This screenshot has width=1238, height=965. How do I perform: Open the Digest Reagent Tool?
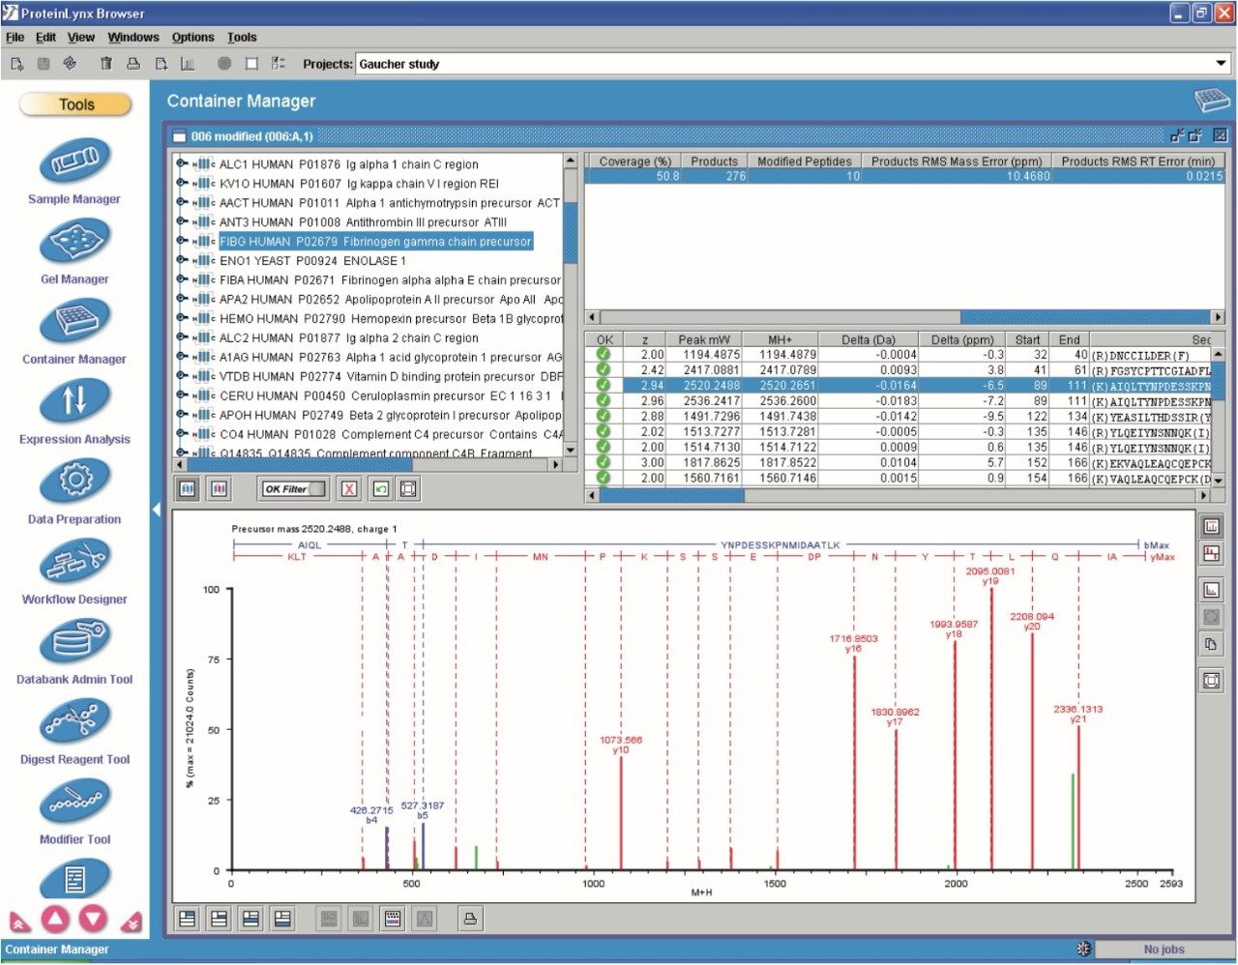tap(74, 722)
